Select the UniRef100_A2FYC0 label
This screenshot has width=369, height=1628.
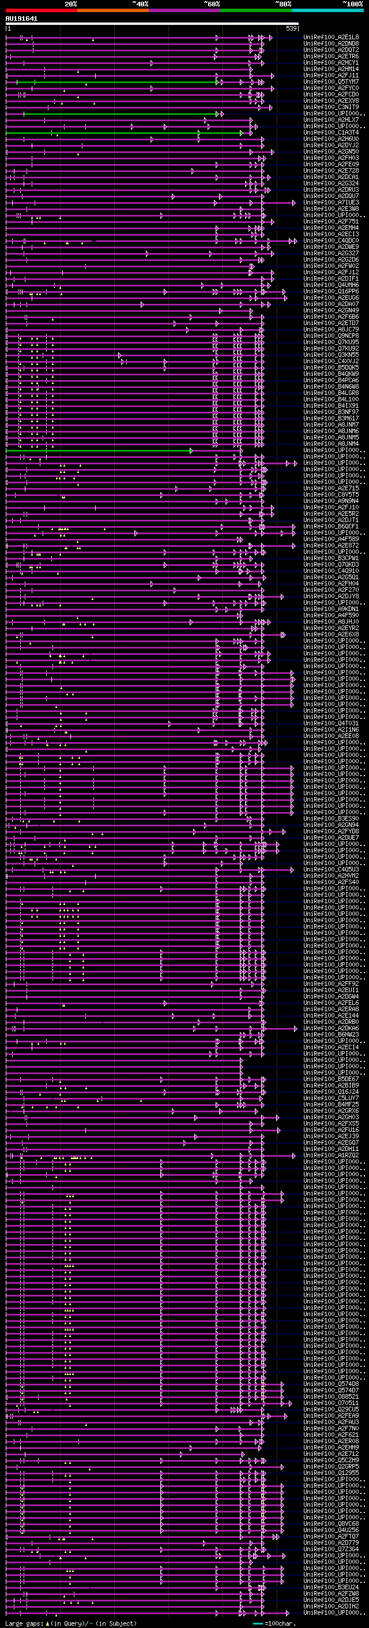331,88
